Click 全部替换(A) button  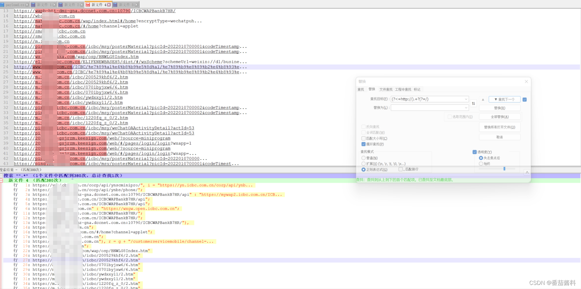500,117
